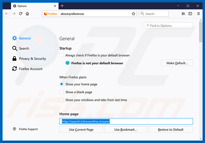The height and width of the screenshot is (143, 205).
Task: Open the hamburger application menu
Action: pos(199,14)
